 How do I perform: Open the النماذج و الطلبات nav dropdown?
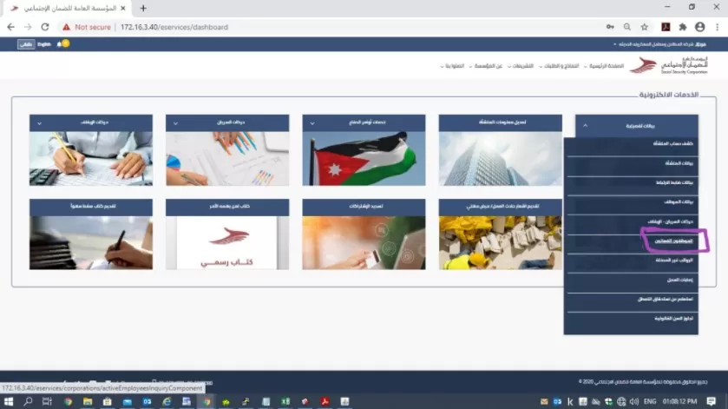click(559, 66)
